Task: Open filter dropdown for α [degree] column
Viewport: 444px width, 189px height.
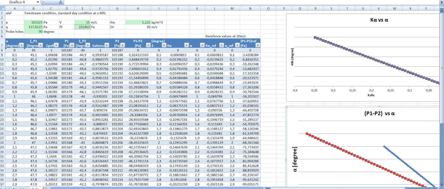Action: point(21,45)
